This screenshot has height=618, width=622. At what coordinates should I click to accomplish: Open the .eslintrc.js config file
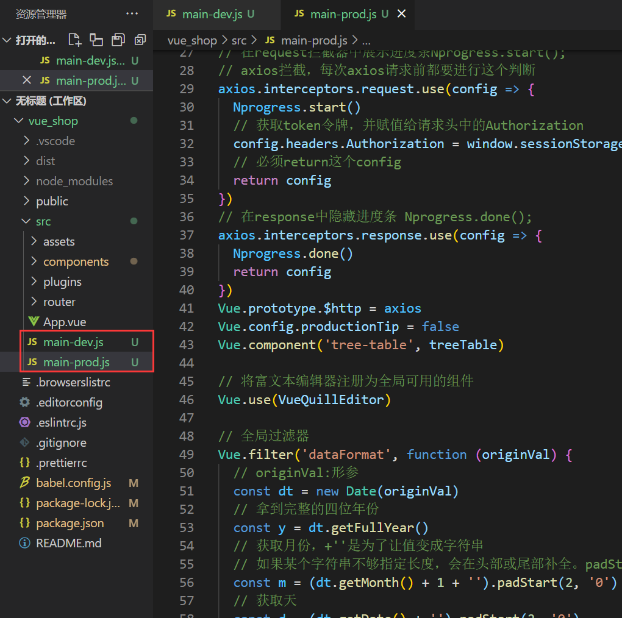(x=61, y=422)
